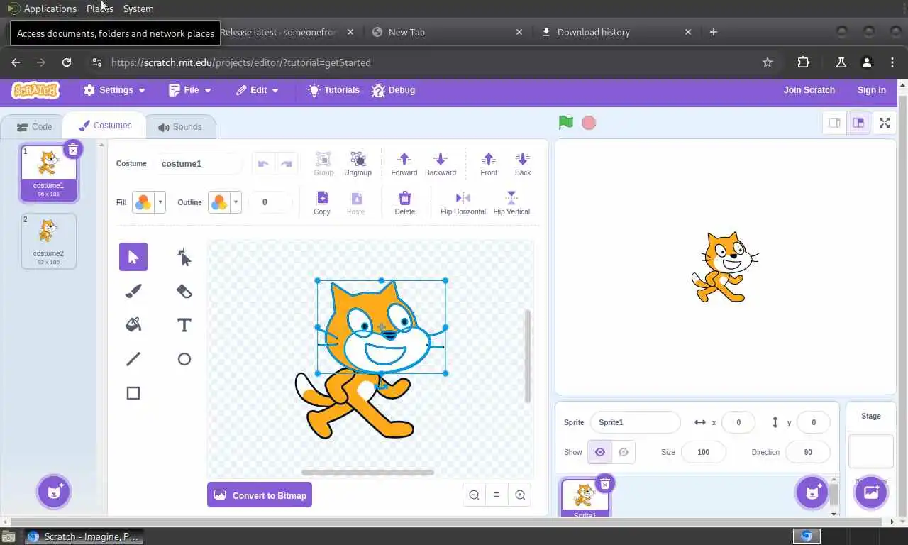Flip selection Horizontal
Screen dimensions: 908x545
coord(463,203)
